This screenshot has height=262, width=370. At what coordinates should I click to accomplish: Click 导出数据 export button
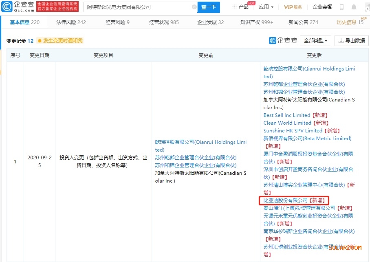pyautogui.click(x=352, y=41)
